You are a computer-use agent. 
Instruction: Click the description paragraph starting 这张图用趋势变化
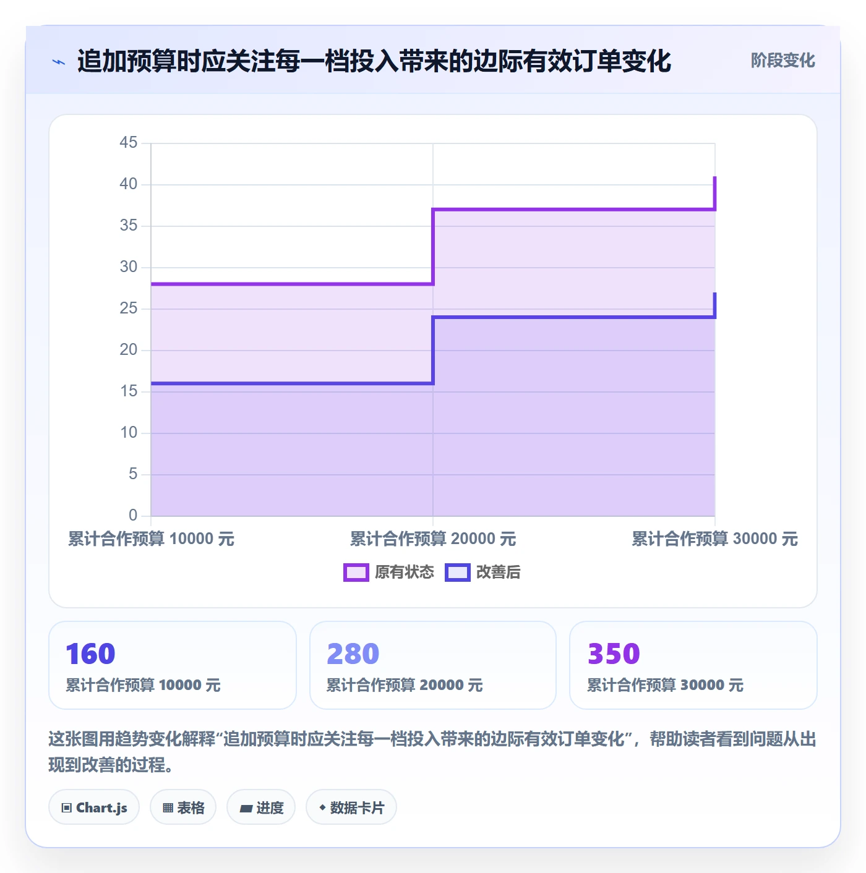[432, 752]
